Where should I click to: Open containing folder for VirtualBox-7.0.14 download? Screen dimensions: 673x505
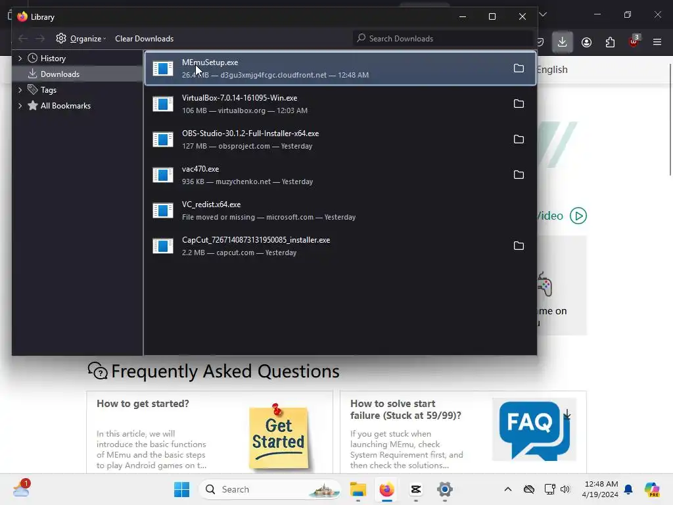coord(519,103)
